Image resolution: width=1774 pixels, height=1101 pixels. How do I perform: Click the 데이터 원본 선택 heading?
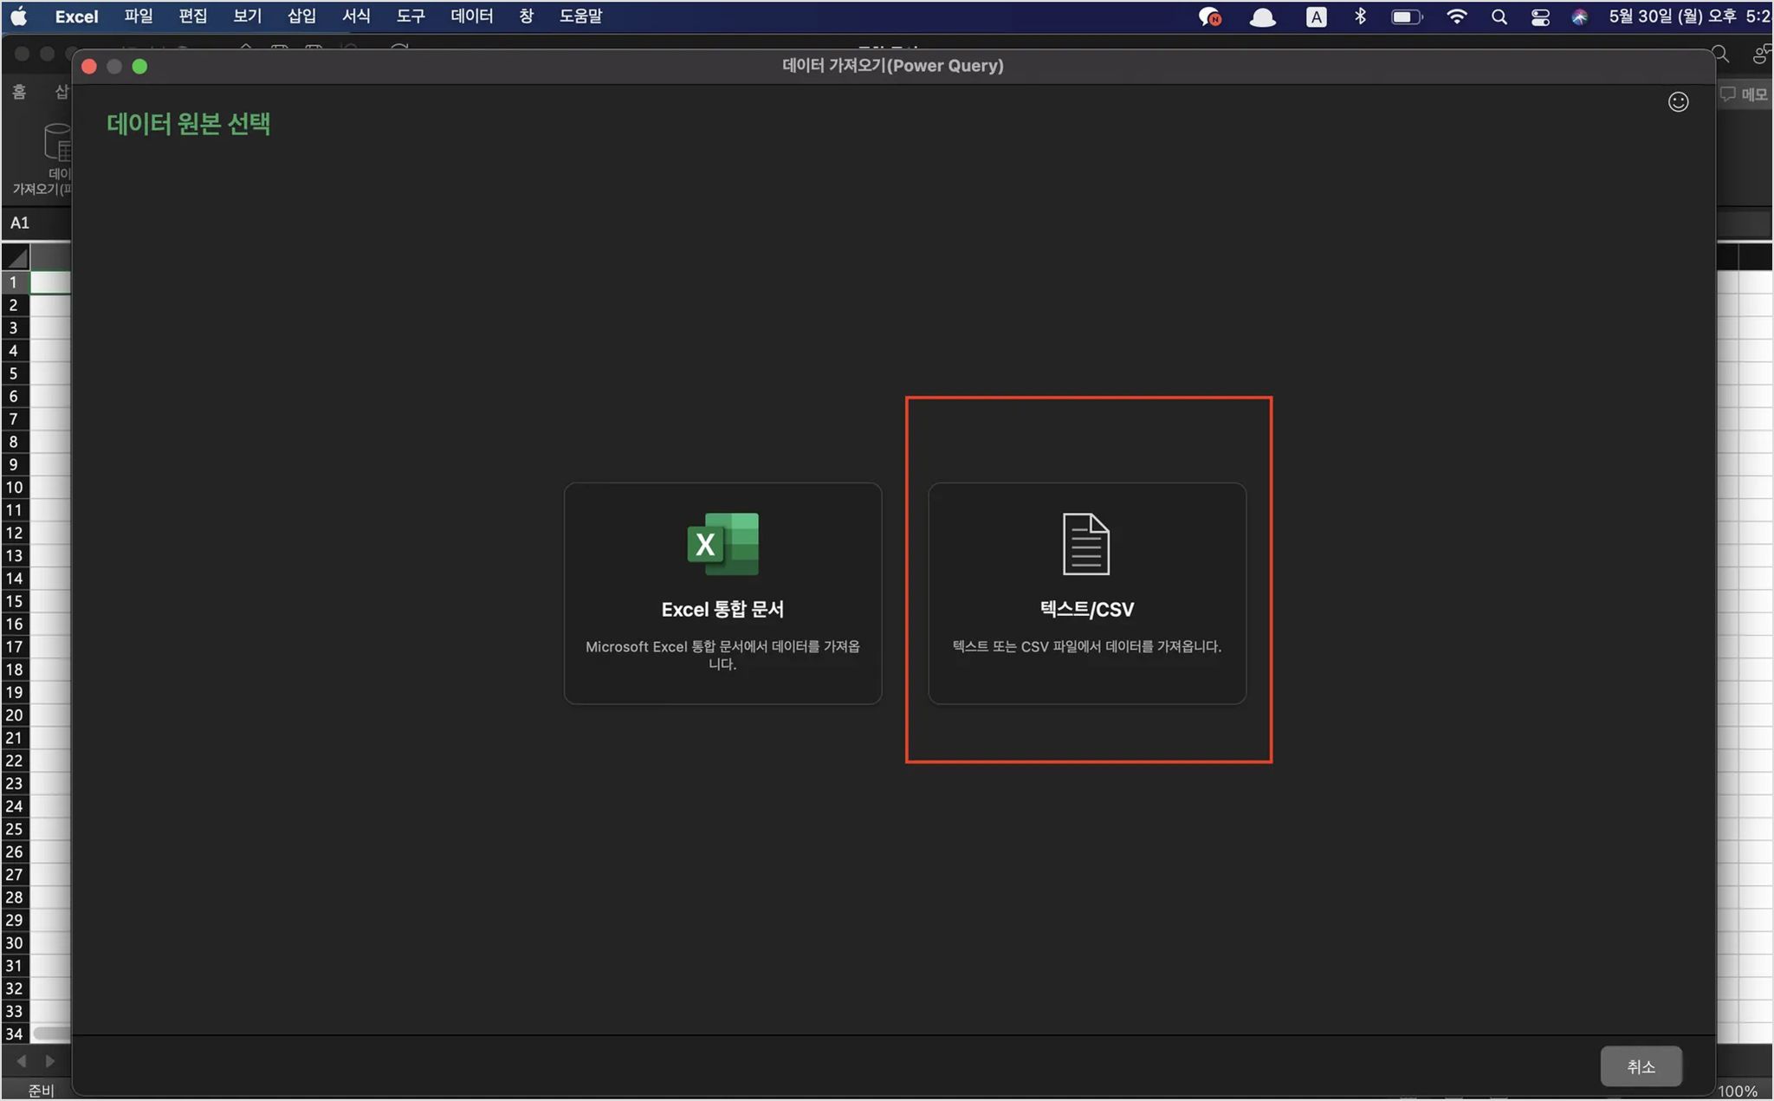click(x=188, y=124)
